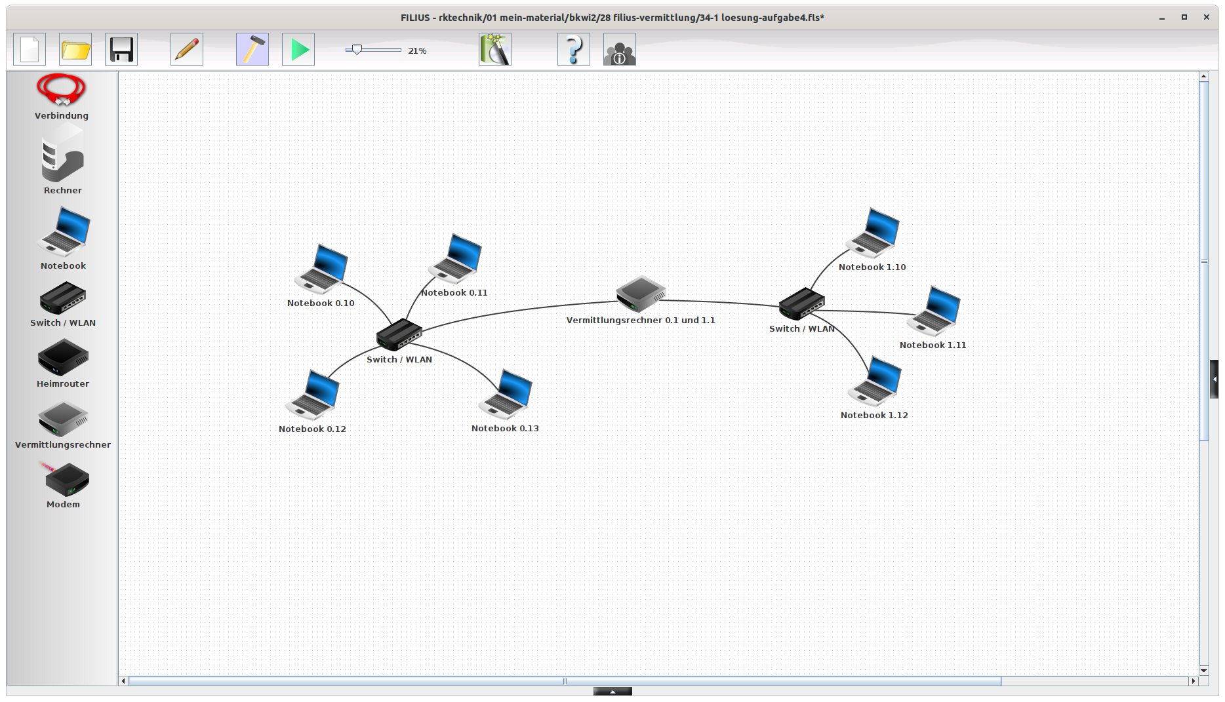Open the software wizard icon
1225x702 pixels.
click(495, 50)
